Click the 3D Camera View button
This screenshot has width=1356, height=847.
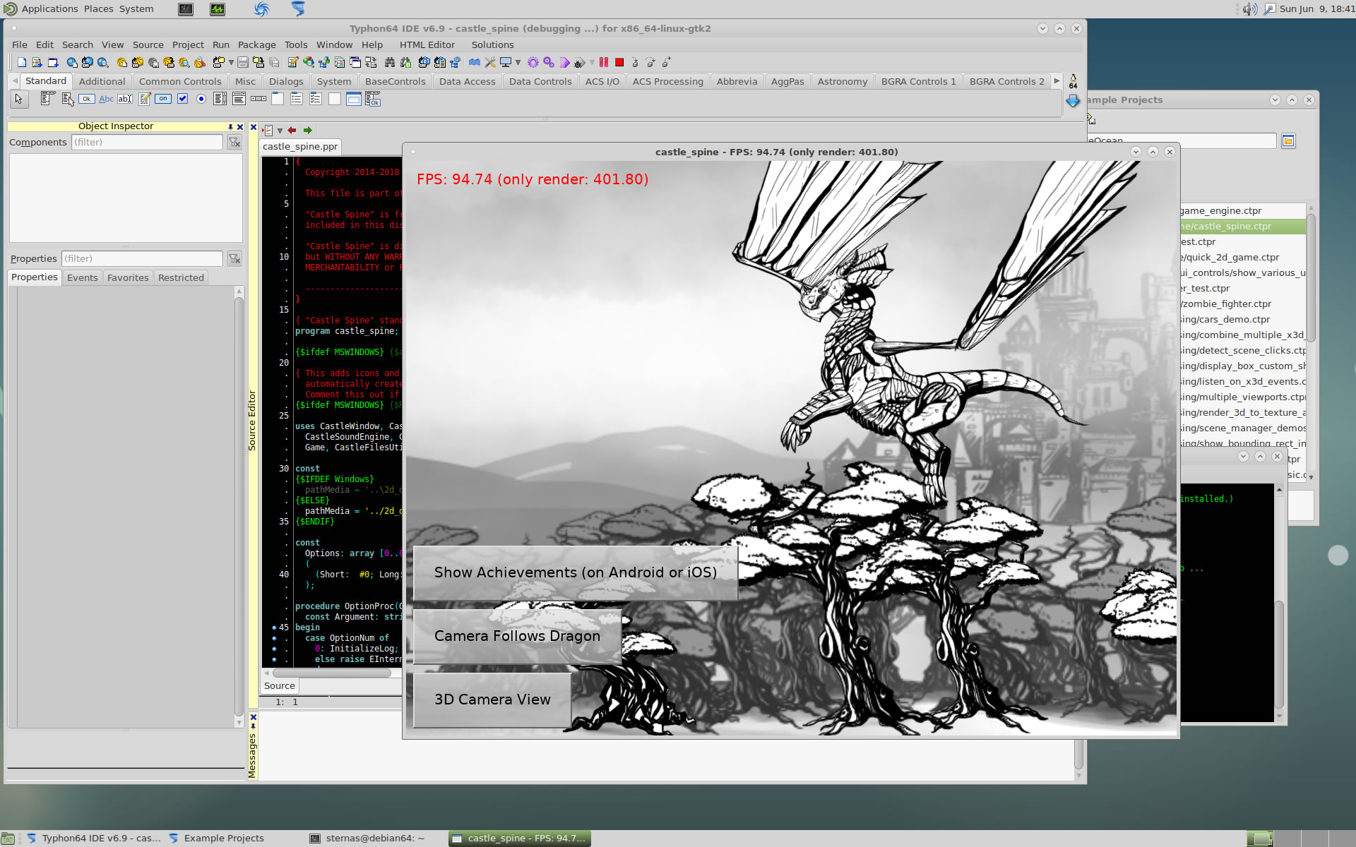coord(492,699)
